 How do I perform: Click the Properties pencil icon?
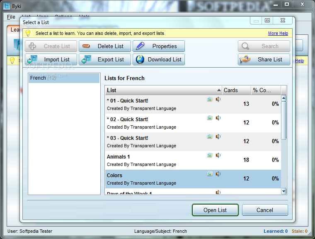pyautogui.click(x=140, y=46)
